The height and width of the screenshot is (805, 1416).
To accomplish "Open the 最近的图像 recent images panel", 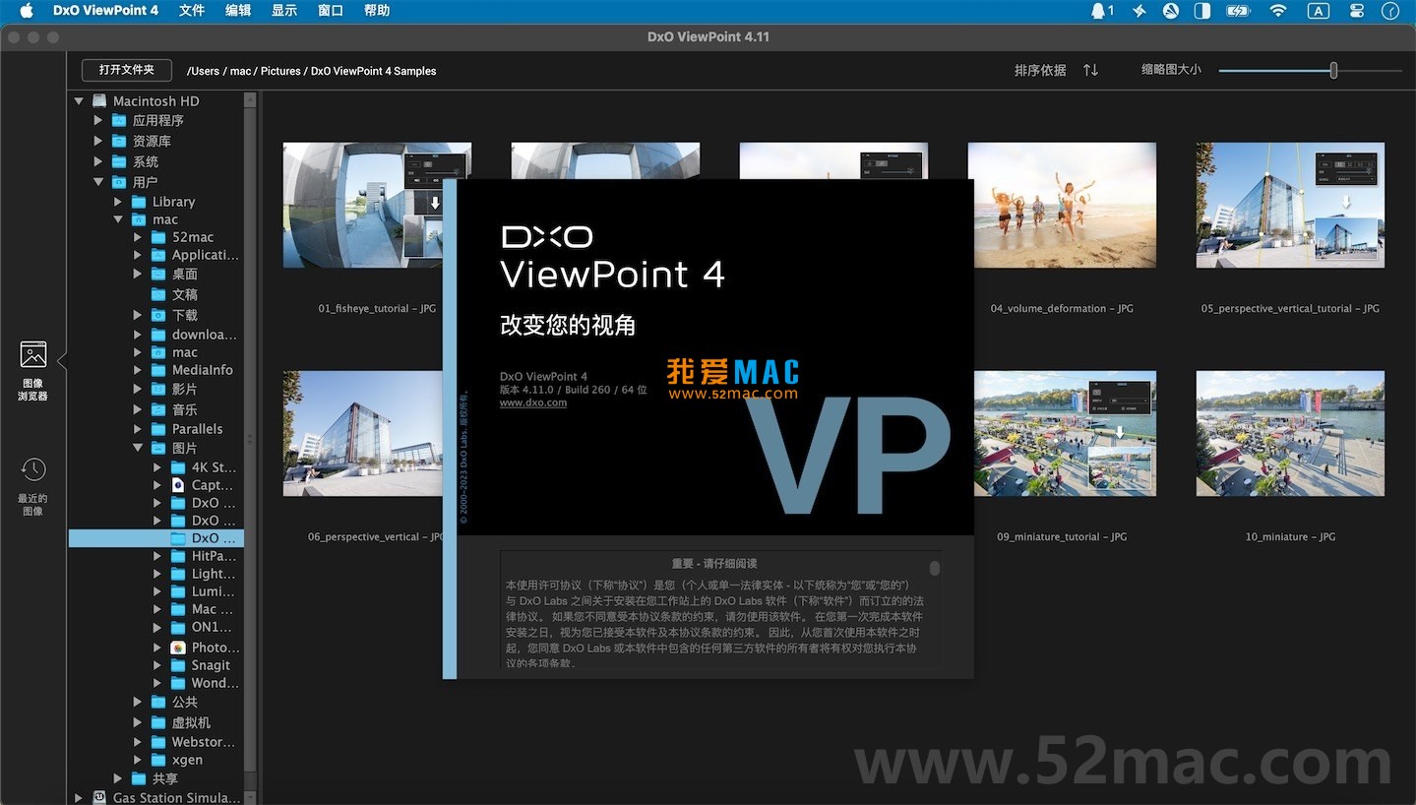I will pyautogui.click(x=33, y=486).
